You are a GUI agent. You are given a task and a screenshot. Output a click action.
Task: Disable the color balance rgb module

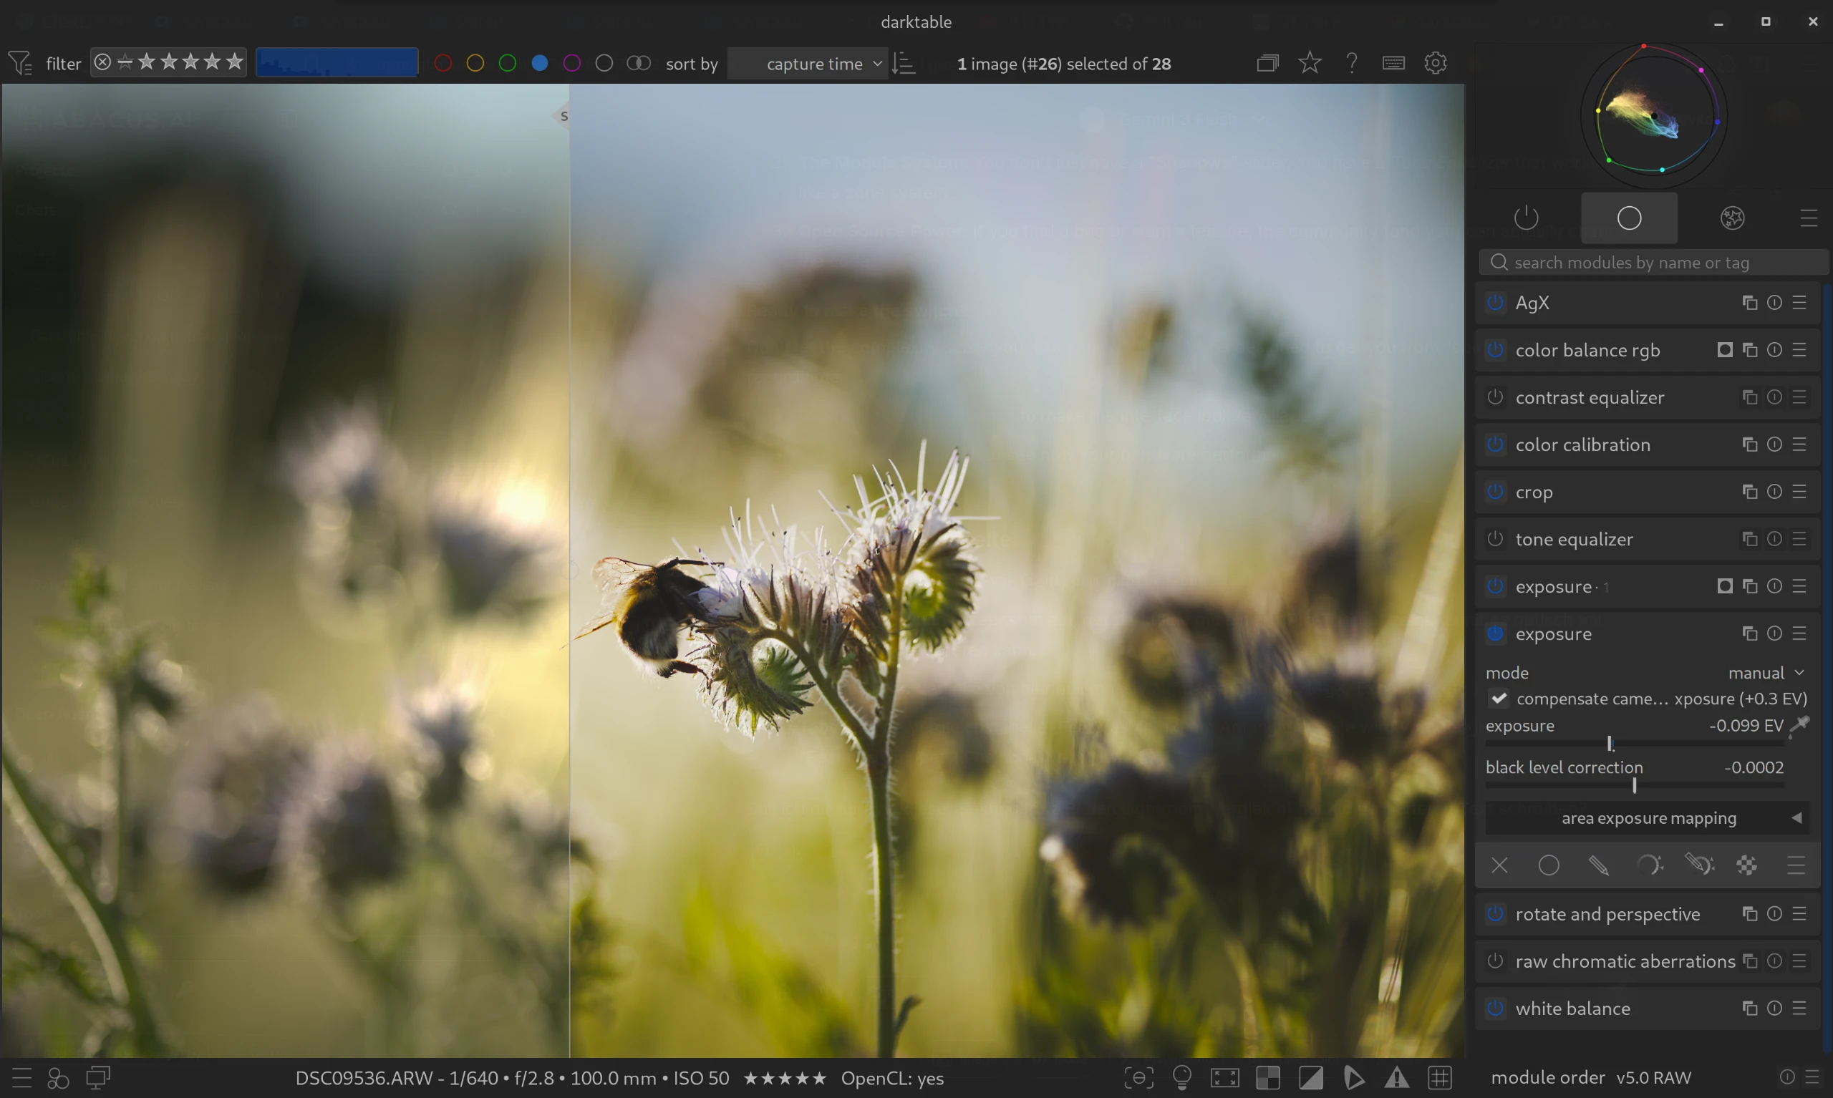(1495, 350)
